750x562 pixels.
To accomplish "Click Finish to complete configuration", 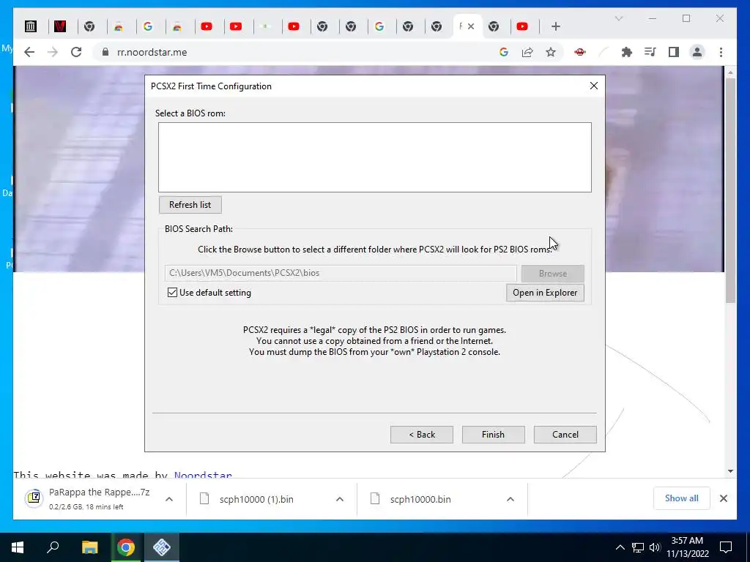I will pos(493,435).
